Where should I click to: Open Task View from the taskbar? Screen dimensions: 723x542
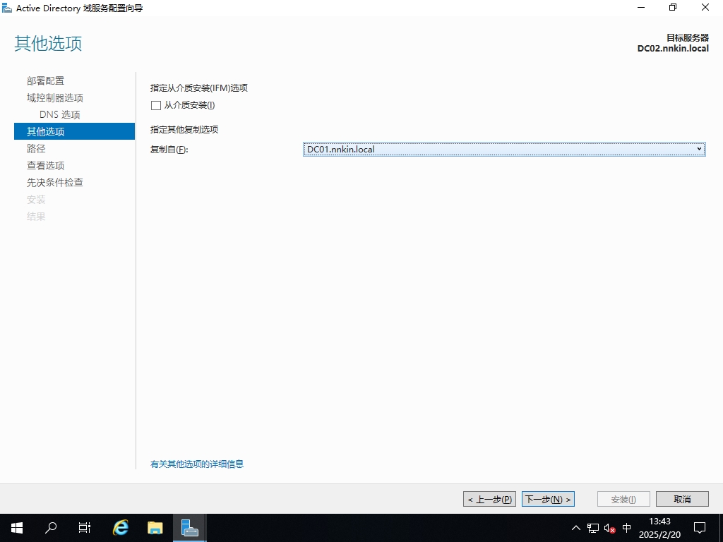pyautogui.click(x=85, y=527)
